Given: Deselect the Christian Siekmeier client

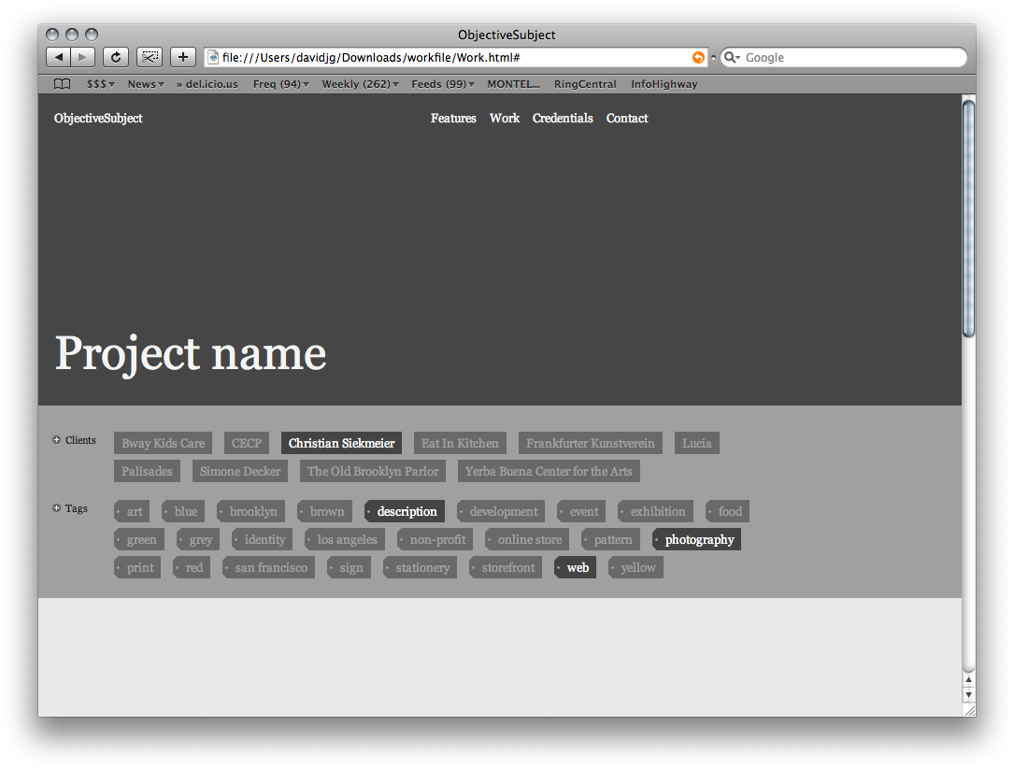Looking at the screenshot, I should pyautogui.click(x=341, y=443).
